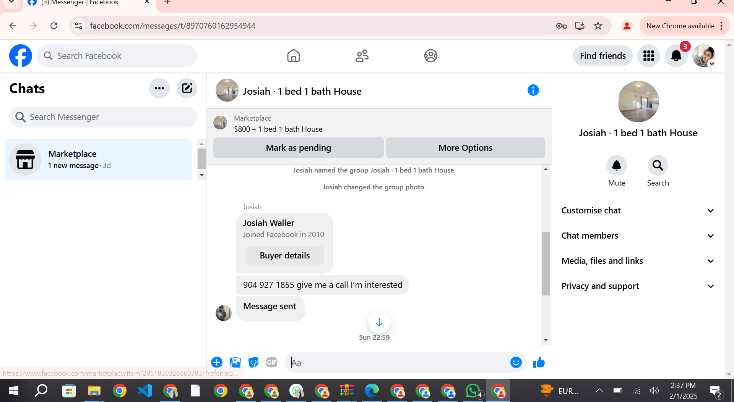
Task: Expand the Chat members section
Action: pyautogui.click(x=638, y=236)
